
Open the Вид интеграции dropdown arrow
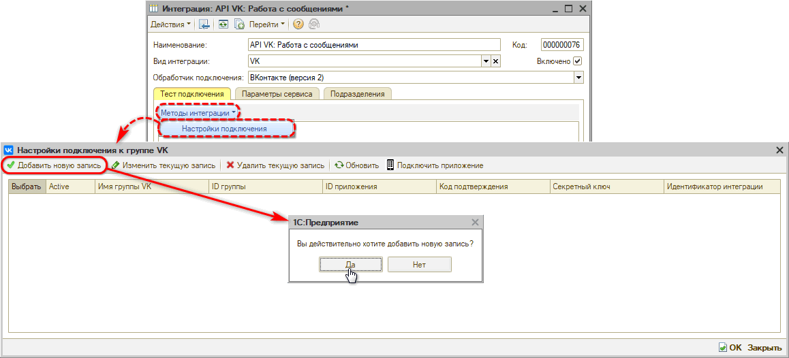[486, 61]
